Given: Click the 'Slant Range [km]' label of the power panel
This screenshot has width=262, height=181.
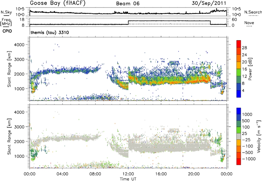Looking at the screenshot, I should [9, 69].
